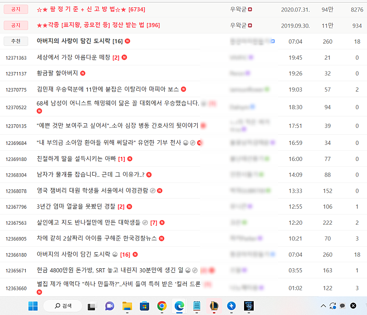Click the image icon on "내 부의금" post

click(x=186, y=143)
